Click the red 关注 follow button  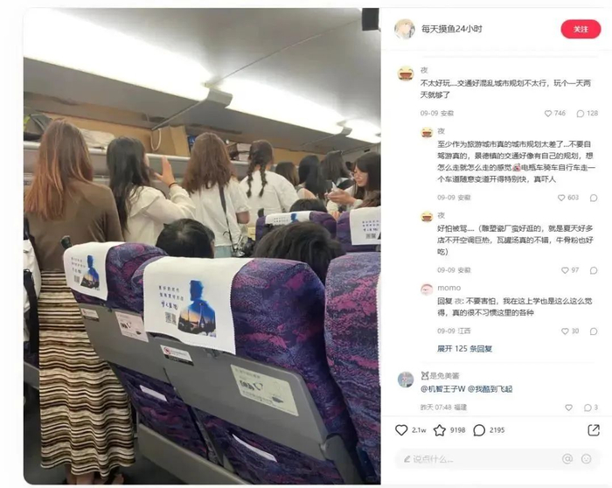click(581, 29)
